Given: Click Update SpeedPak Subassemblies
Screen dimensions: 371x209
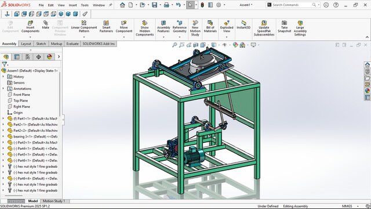Looking at the screenshot, I should click(264, 28).
